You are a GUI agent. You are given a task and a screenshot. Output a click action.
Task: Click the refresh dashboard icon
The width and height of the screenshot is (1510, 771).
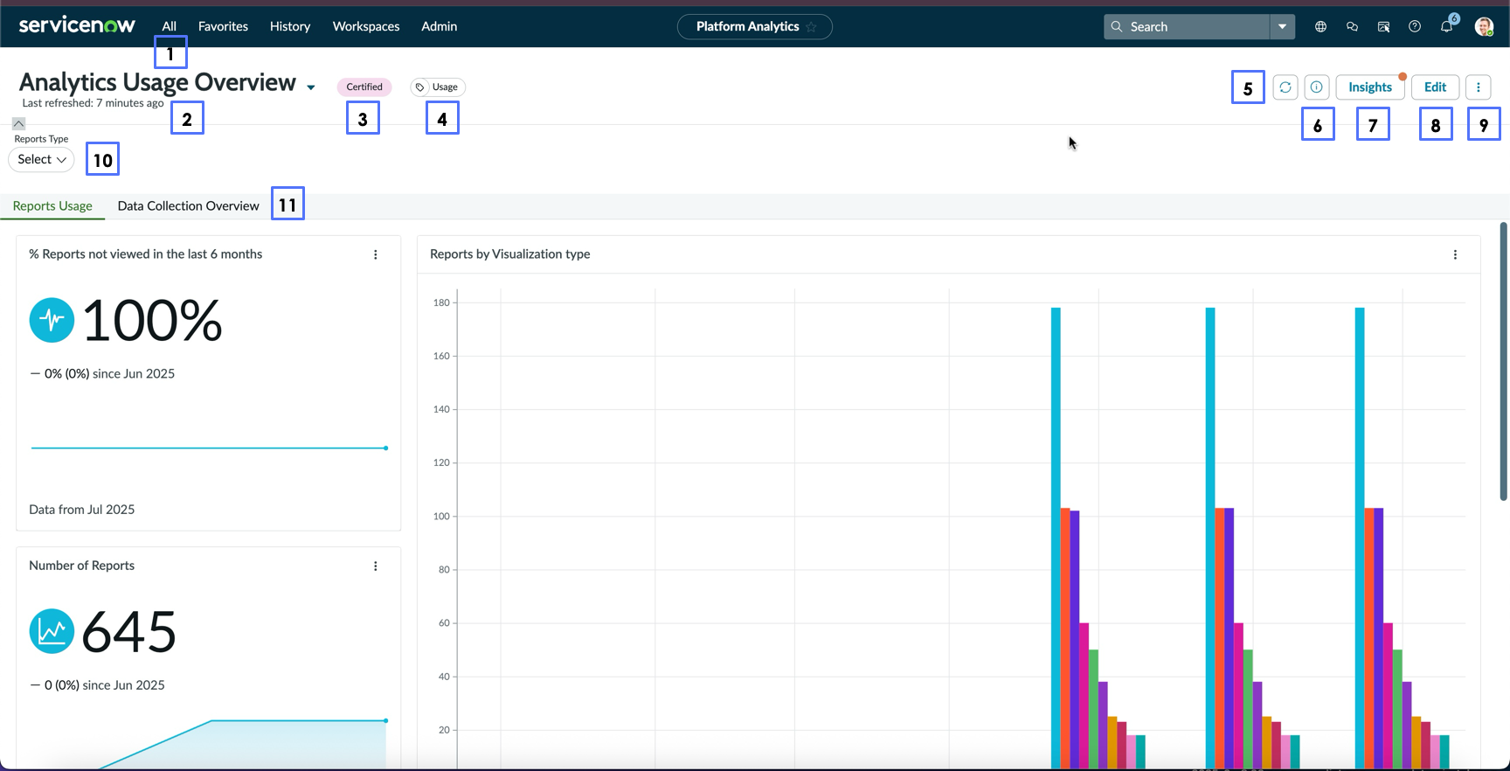click(x=1285, y=87)
